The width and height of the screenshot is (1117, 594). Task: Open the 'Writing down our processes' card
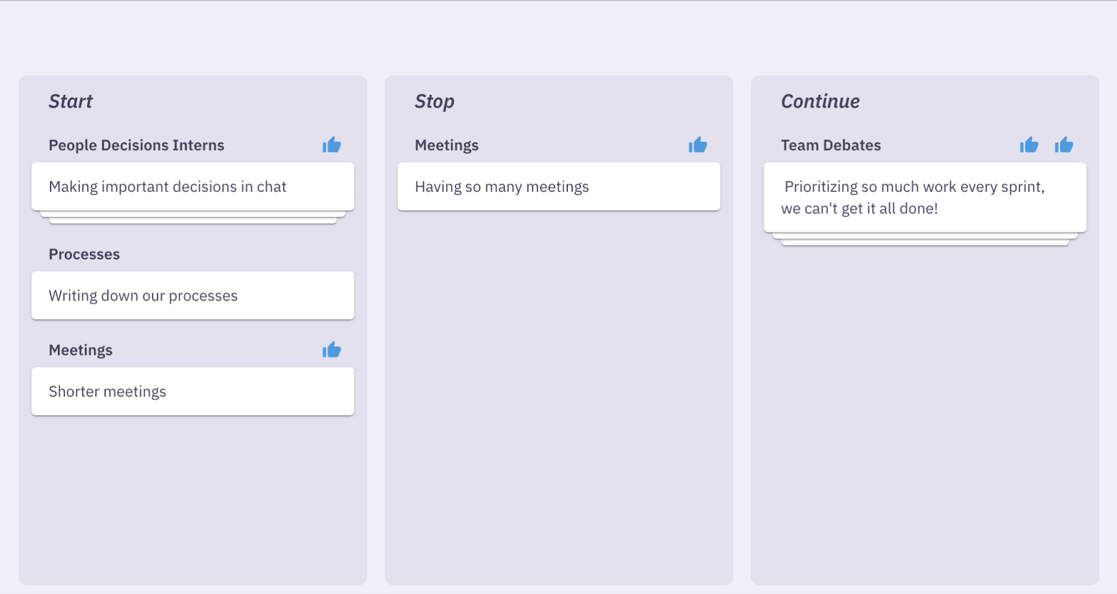point(193,295)
